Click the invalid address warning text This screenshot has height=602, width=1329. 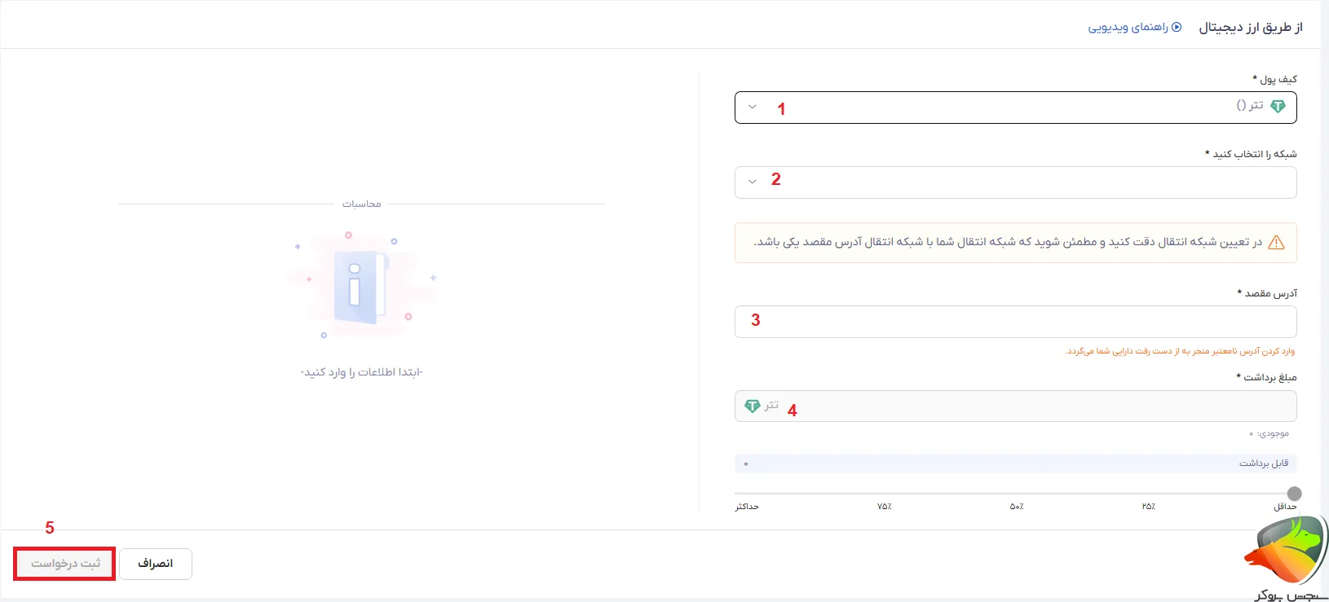pos(1180,351)
